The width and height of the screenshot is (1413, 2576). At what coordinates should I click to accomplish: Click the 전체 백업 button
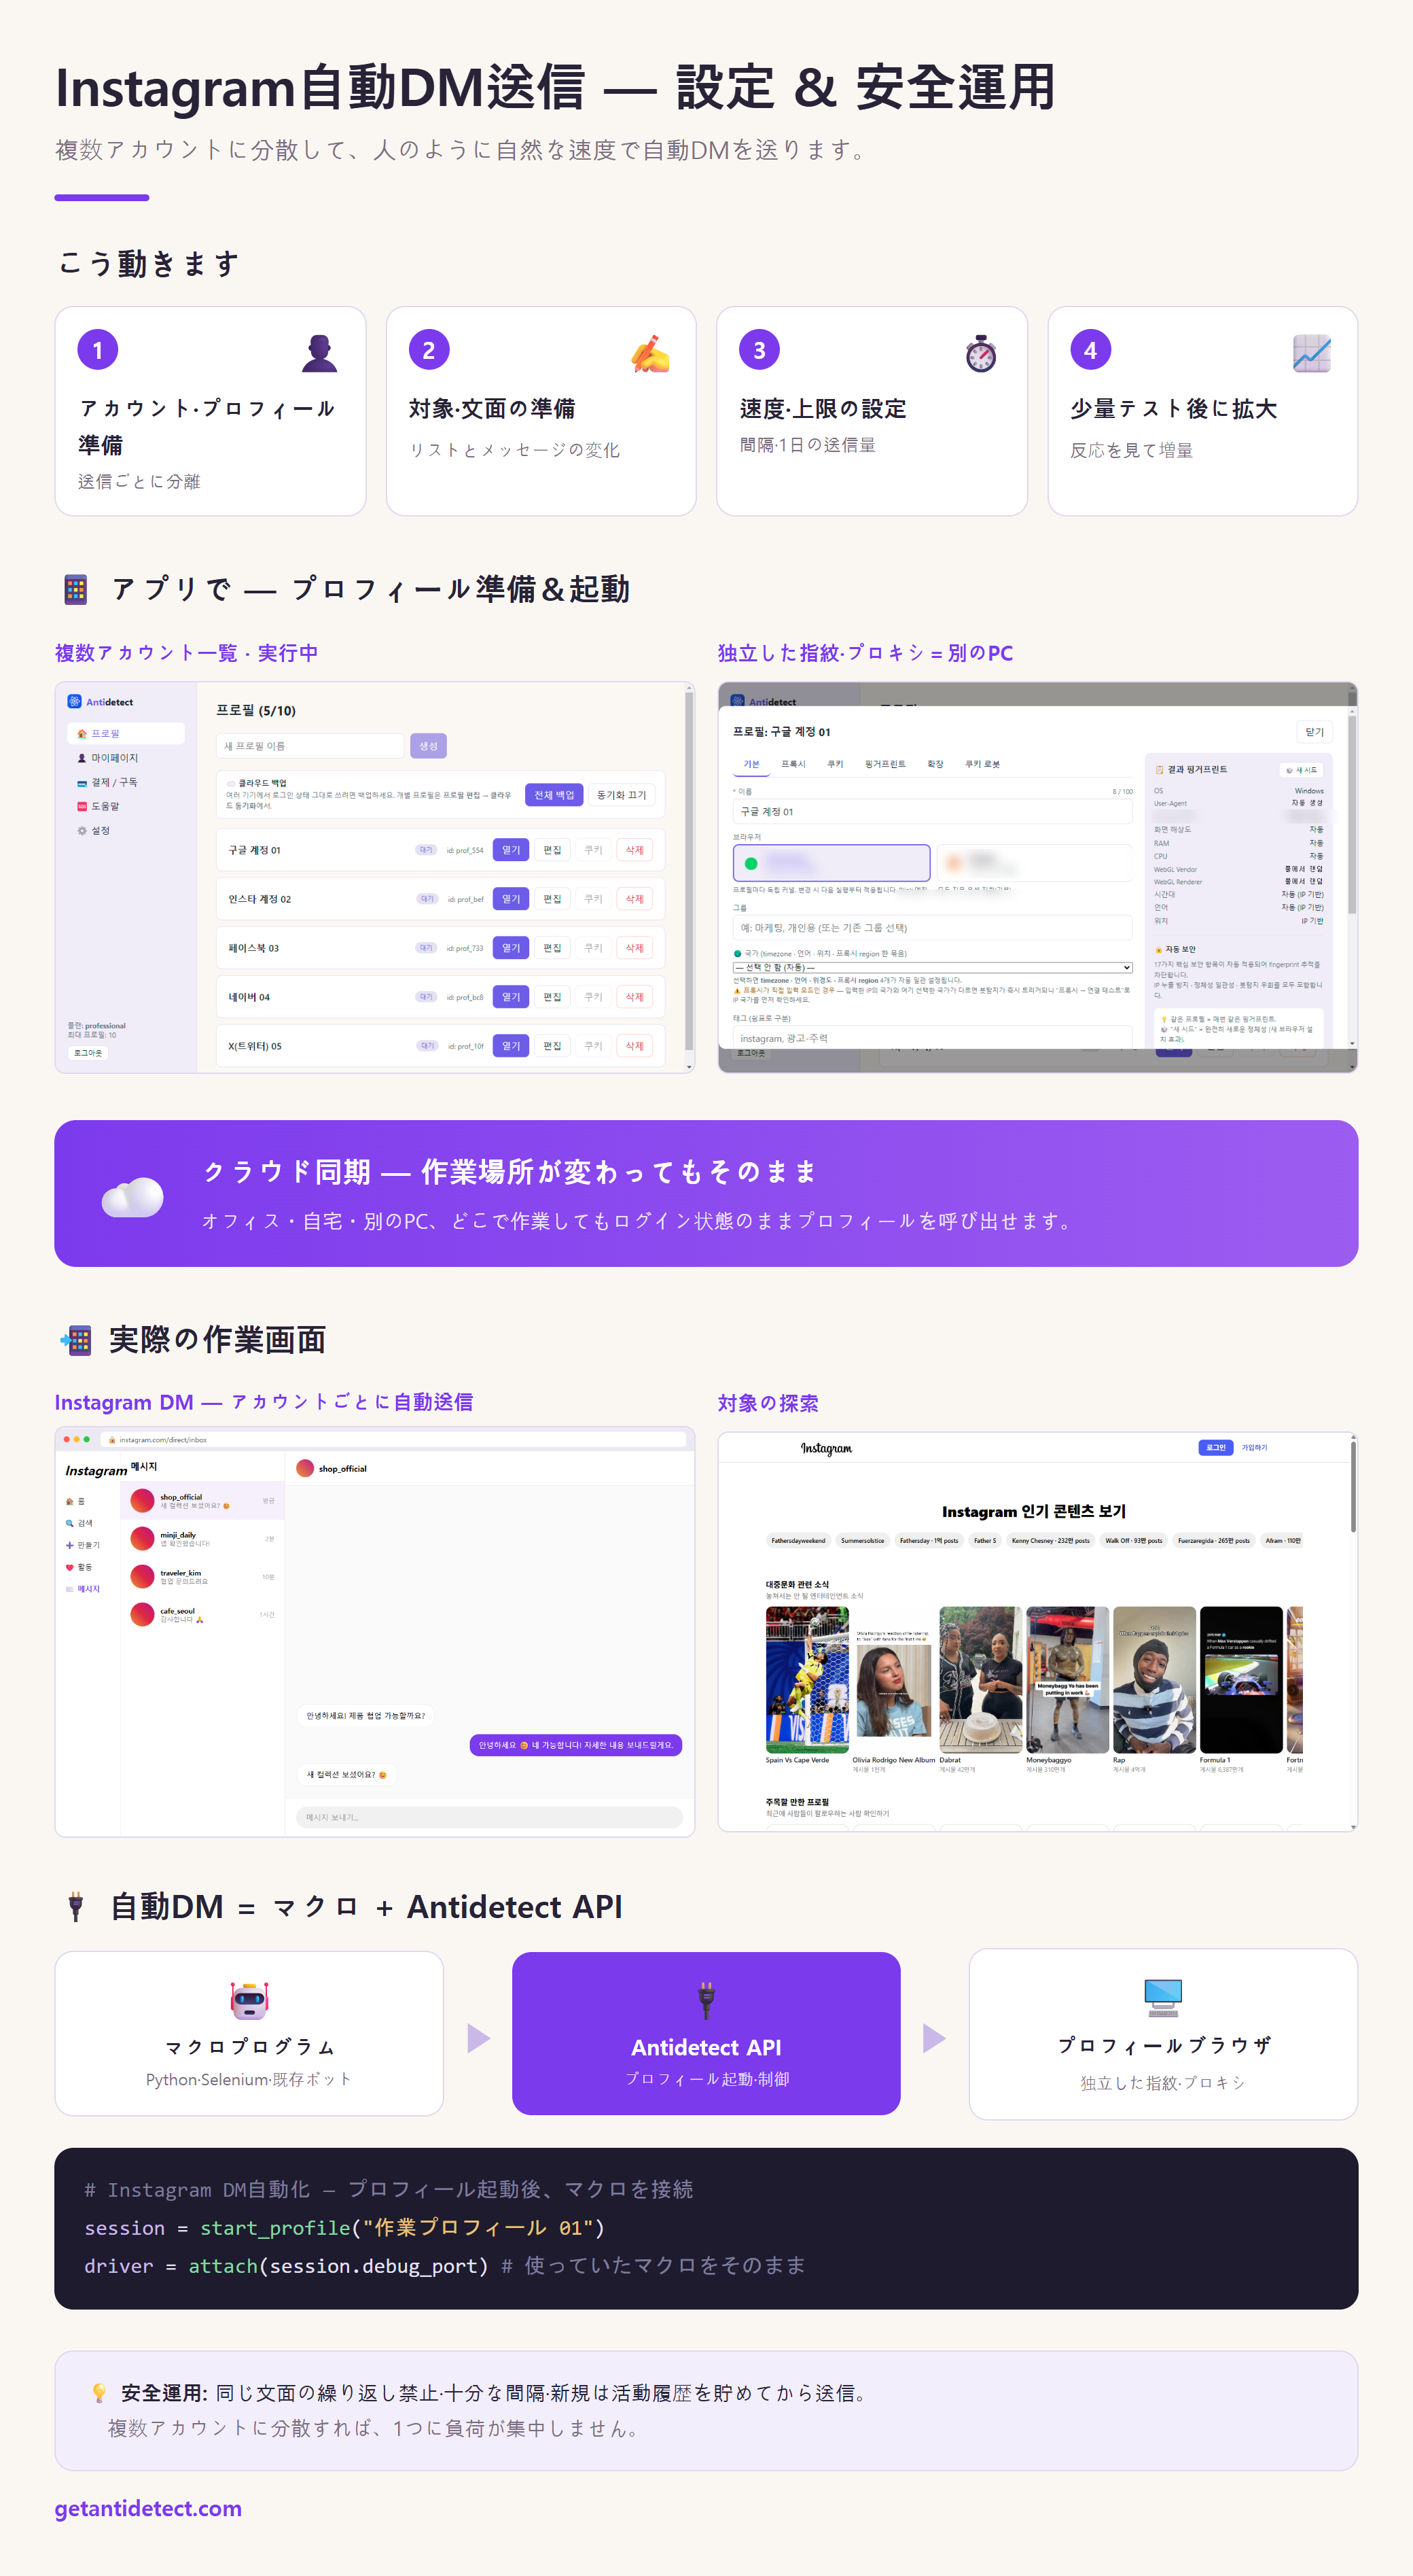pos(554,795)
